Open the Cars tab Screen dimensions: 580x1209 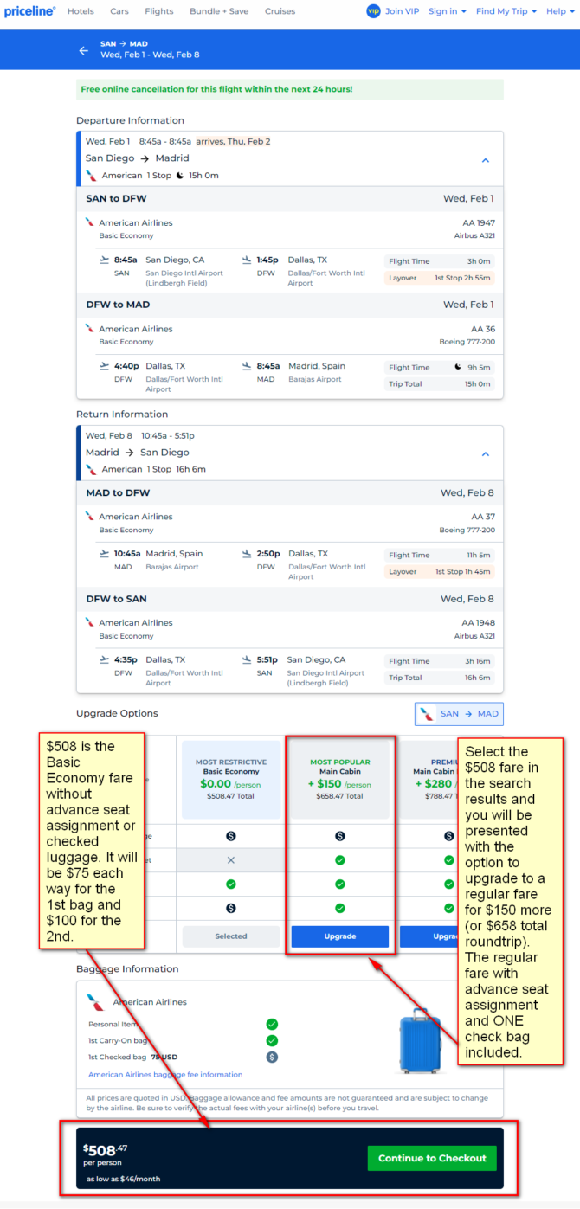click(119, 11)
